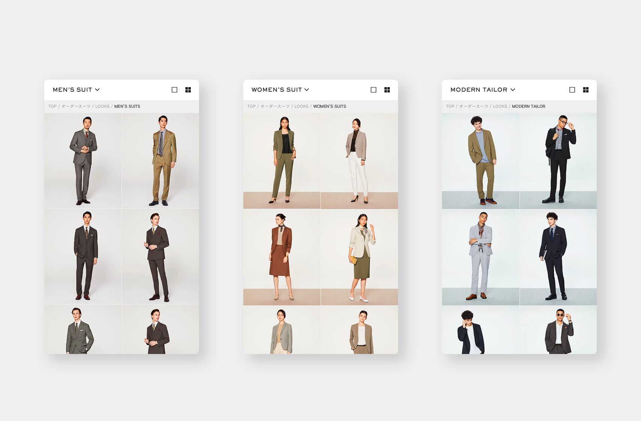Open the navy suit with gingham shirt look

pyautogui.click(x=558, y=257)
